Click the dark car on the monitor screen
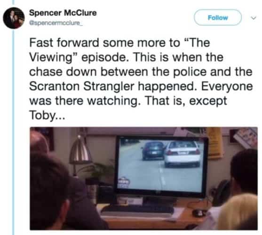The width and height of the screenshot is (262, 235). click(153, 151)
